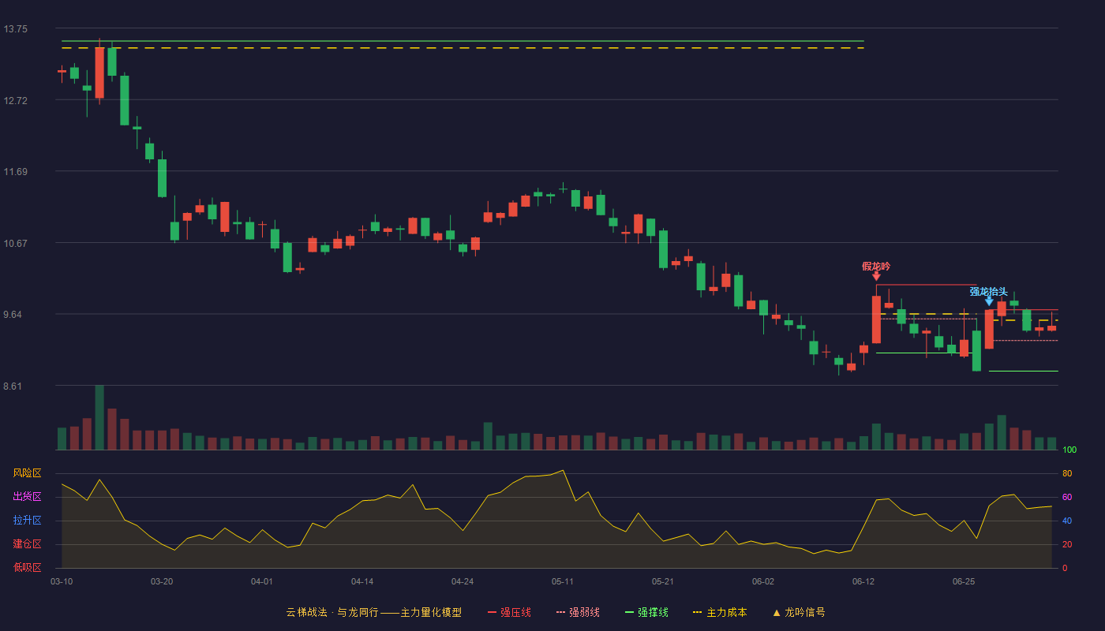Click the 06-25 date label
Screen dimensions: 1105x631
tap(964, 581)
